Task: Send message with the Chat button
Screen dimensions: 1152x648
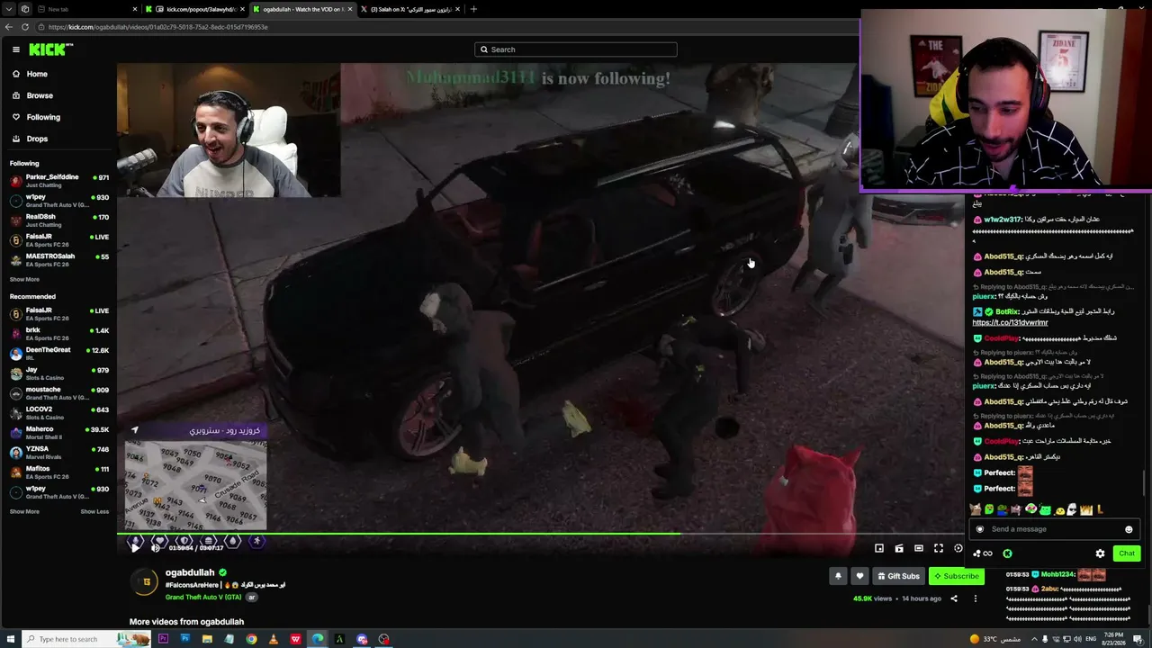Action: [1127, 553]
